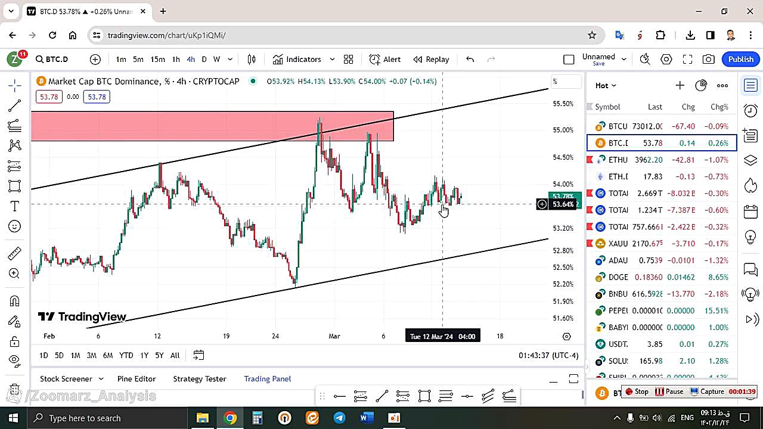Select ETHU row in watchlist
Screen dimensions: 763x429
[662, 160]
